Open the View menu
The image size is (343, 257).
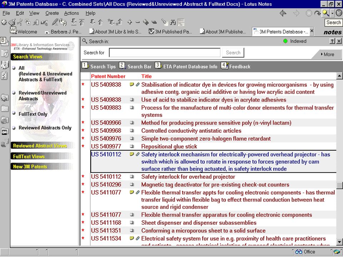click(34, 13)
